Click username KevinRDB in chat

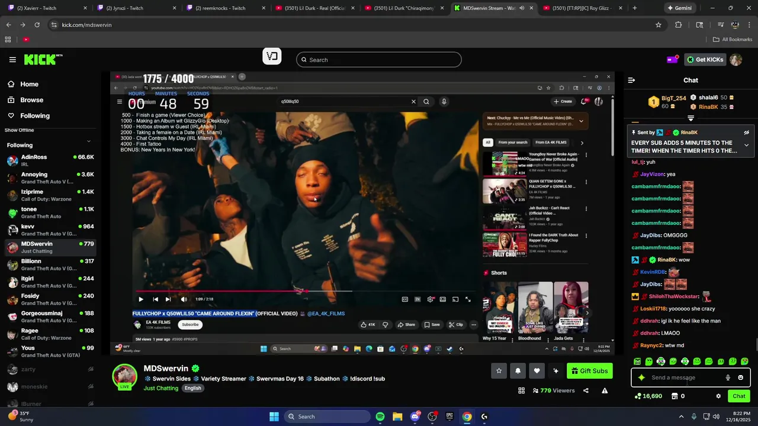pyautogui.click(x=653, y=272)
